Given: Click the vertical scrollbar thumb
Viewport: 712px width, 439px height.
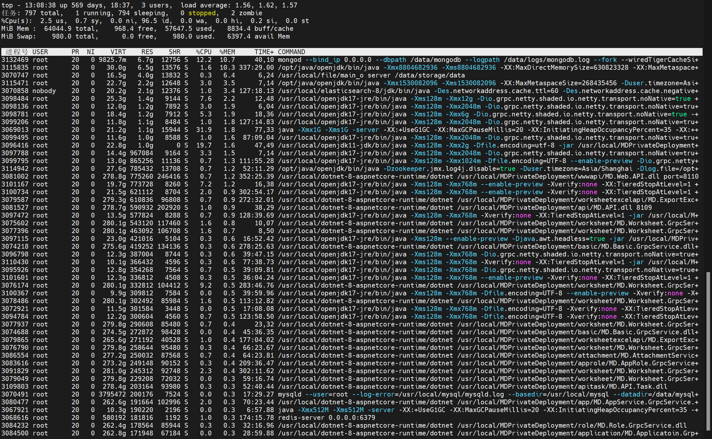Looking at the screenshot, I should click(708, 351).
